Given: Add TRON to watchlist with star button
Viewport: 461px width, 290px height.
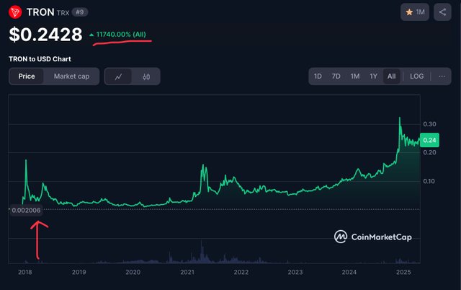Looking at the screenshot, I should tap(415, 12).
